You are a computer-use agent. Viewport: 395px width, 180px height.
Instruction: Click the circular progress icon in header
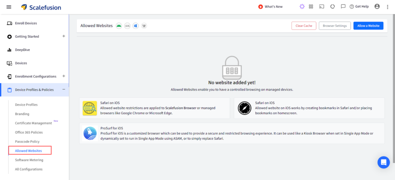[333, 7]
